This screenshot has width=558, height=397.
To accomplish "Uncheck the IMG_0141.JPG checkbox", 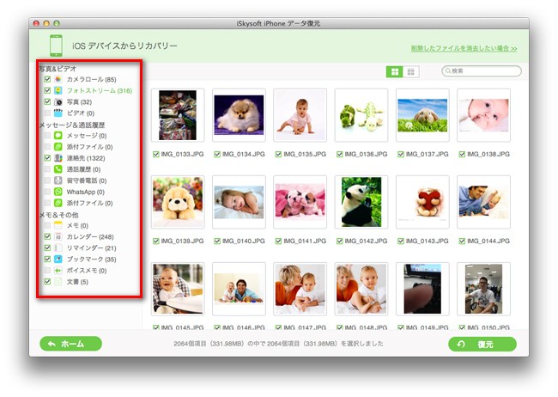I will [x=278, y=241].
